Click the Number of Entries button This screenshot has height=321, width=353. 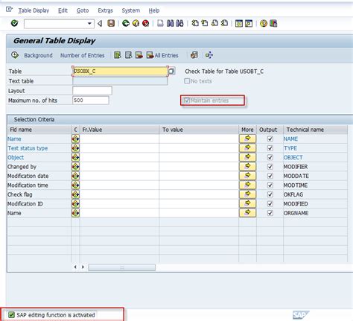pyautogui.click(x=83, y=55)
